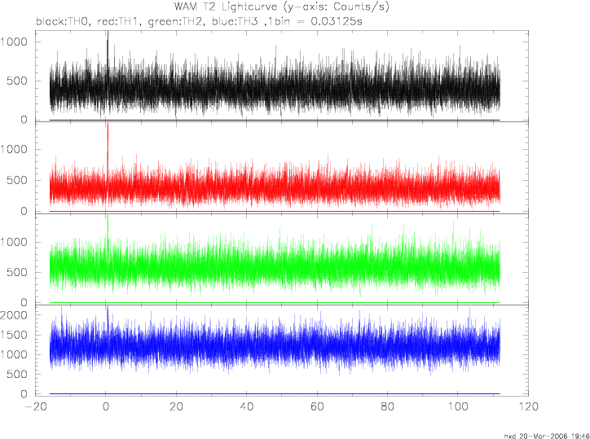Click the x-axis label "40"

click(x=247, y=407)
